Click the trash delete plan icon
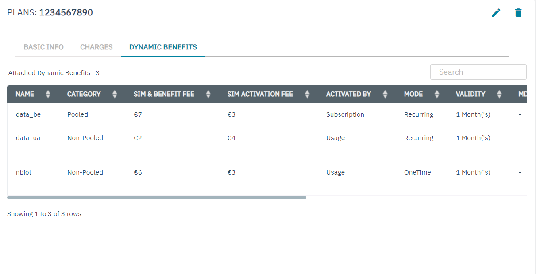Image resolution: width=536 pixels, height=274 pixels. [518, 13]
